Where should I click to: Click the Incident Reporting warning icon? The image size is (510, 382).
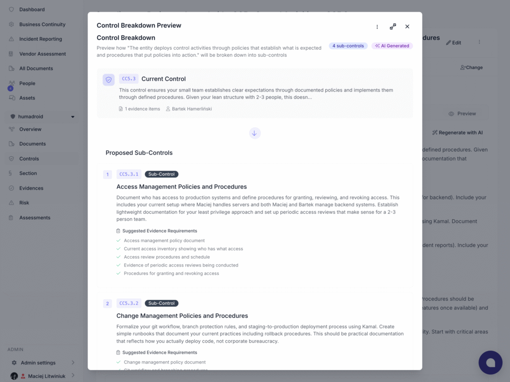(x=11, y=39)
